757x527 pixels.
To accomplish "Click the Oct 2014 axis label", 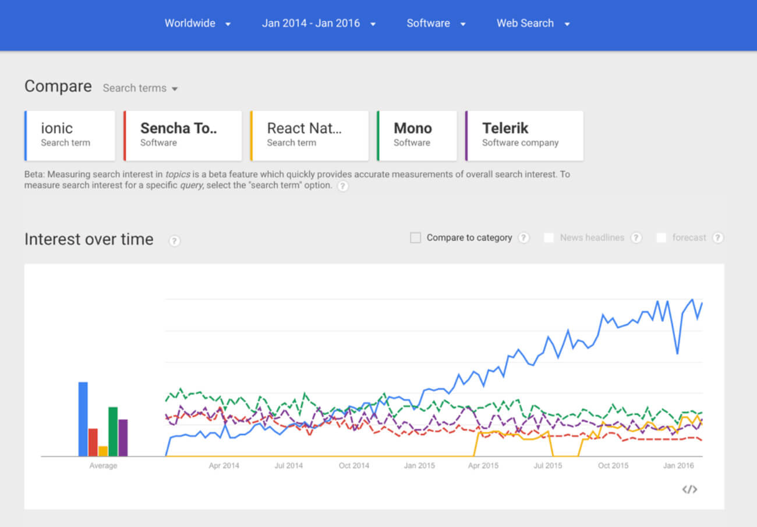I will (x=354, y=466).
